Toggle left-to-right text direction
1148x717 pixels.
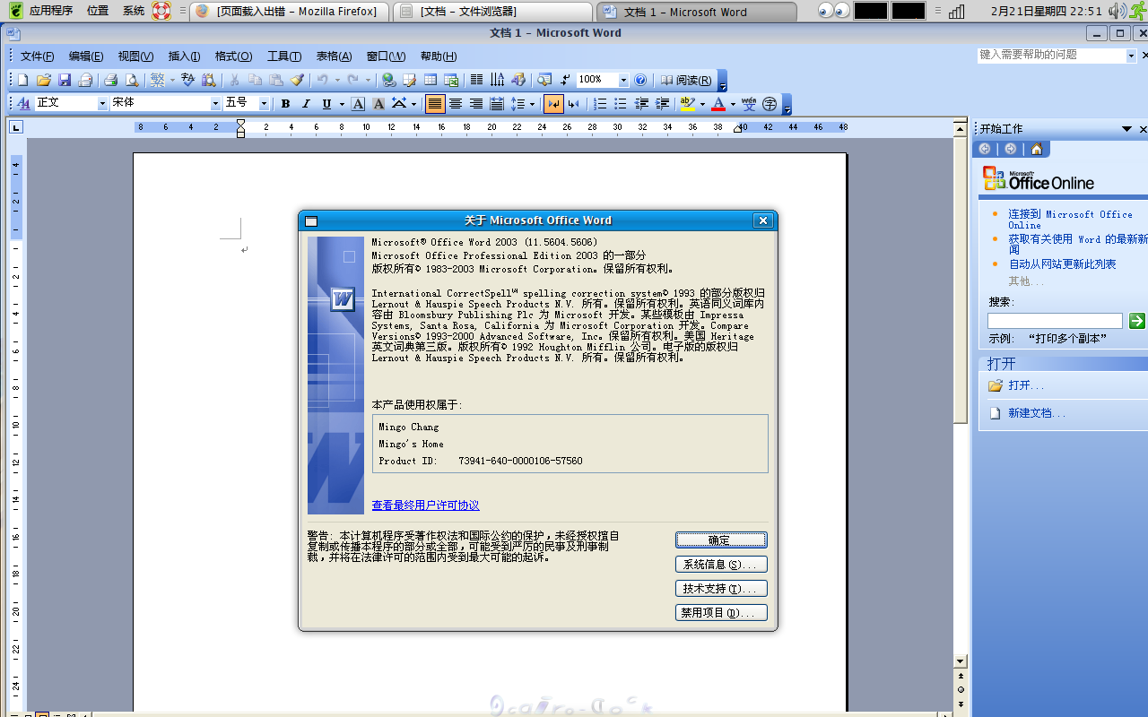(553, 104)
